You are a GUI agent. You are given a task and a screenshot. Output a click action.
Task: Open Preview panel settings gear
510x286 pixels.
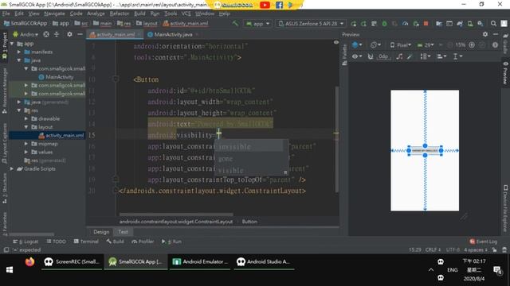click(485, 34)
